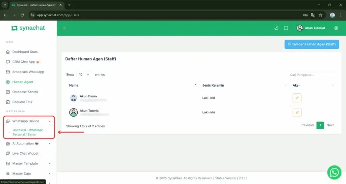This screenshot has height=184, width=346.
Task: Click browser back arrow
Action: point(5,15)
